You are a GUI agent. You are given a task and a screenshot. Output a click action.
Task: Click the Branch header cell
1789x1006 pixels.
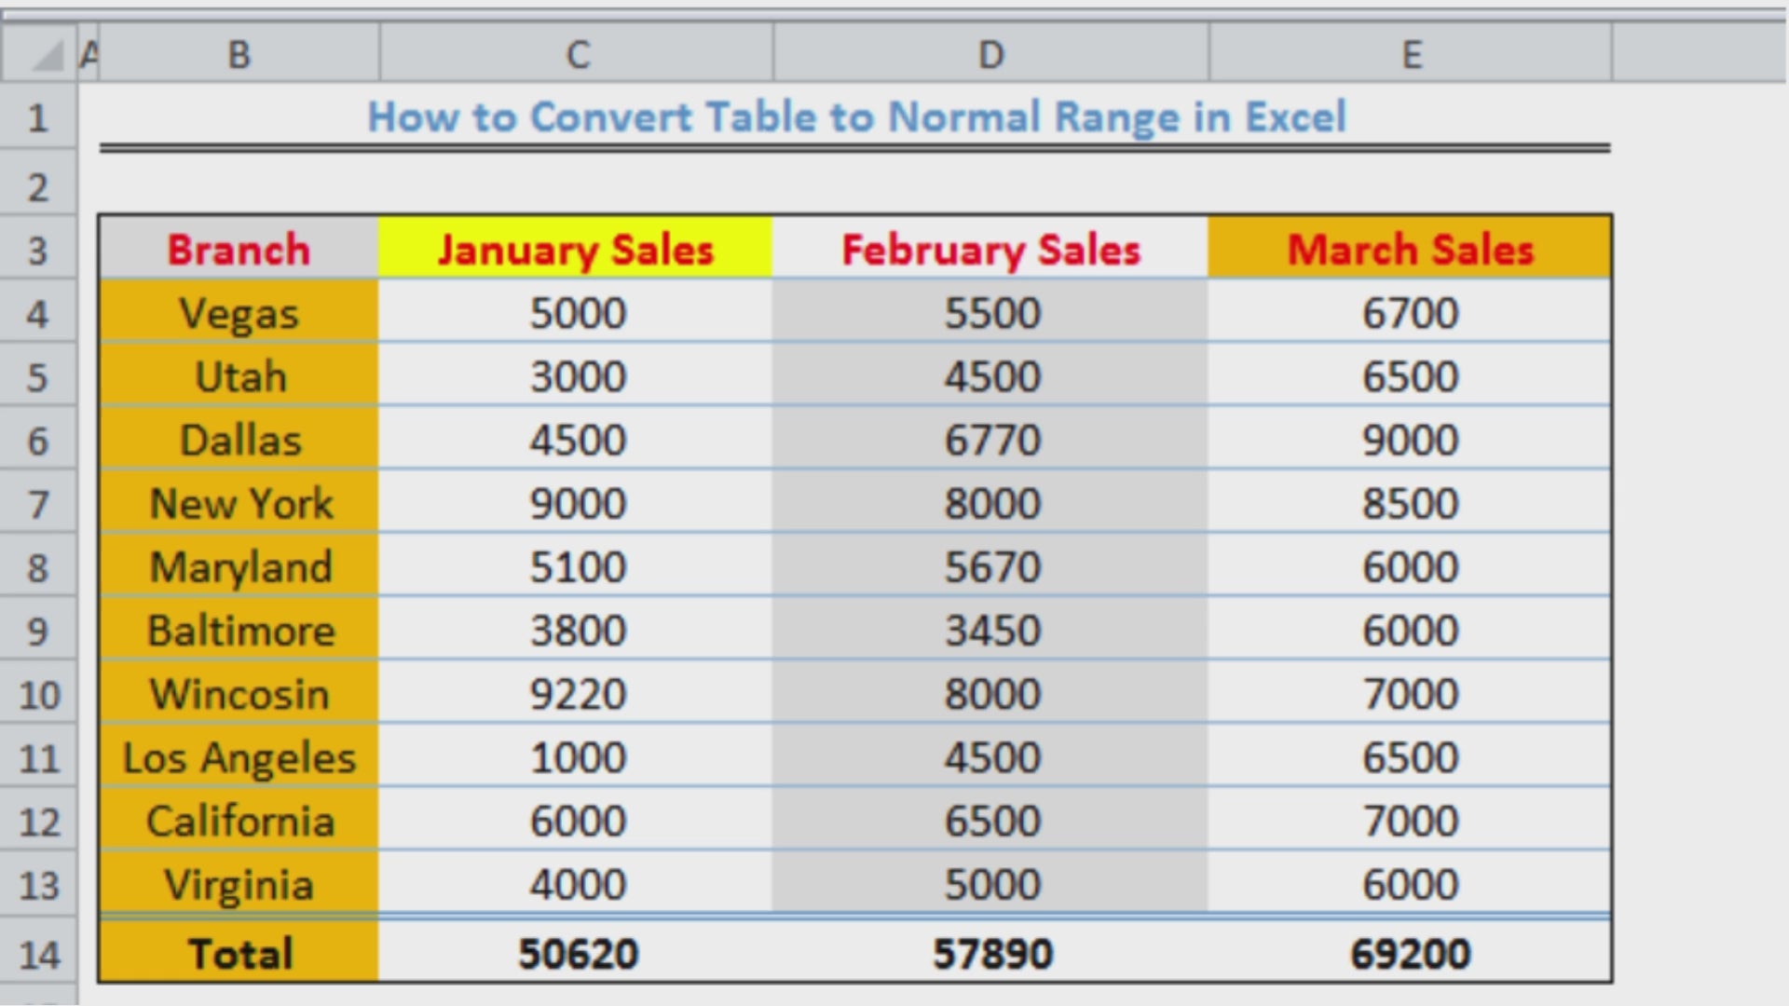239,250
